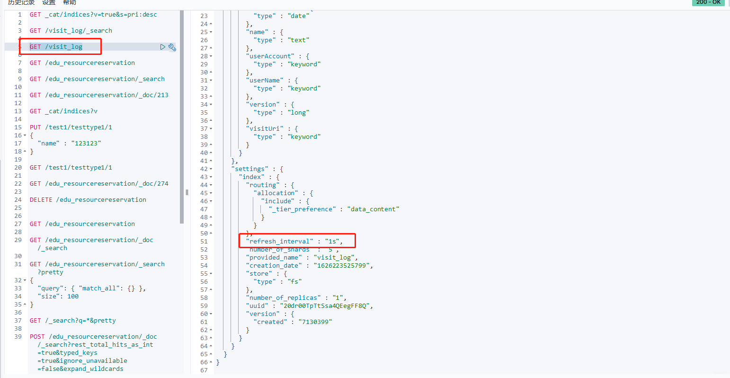The height and width of the screenshot is (378, 730).
Task: Click the GET /test1/testtype1/1 request
Action: coord(71,168)
